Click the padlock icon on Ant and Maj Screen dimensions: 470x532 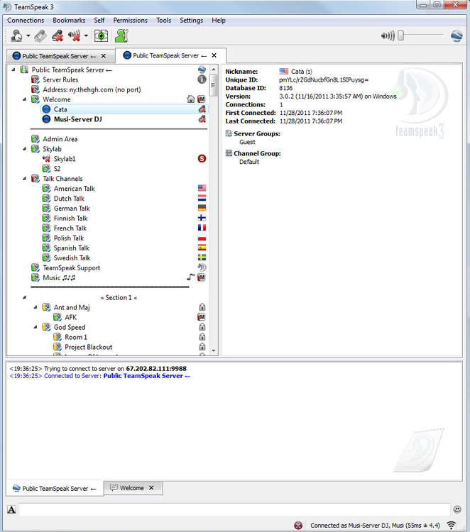click(202, 307)
